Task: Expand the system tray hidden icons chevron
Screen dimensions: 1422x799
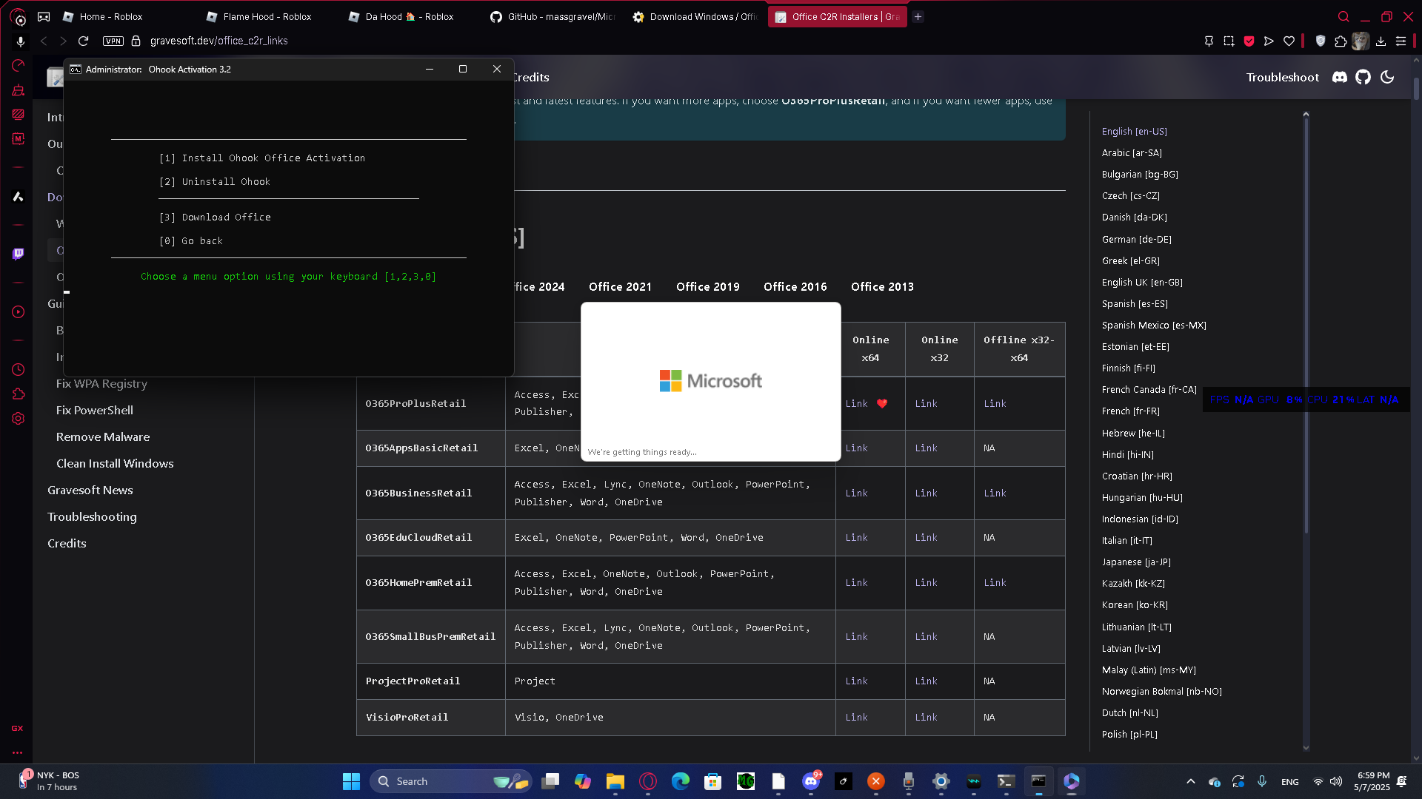Action: pos(1190,781)
